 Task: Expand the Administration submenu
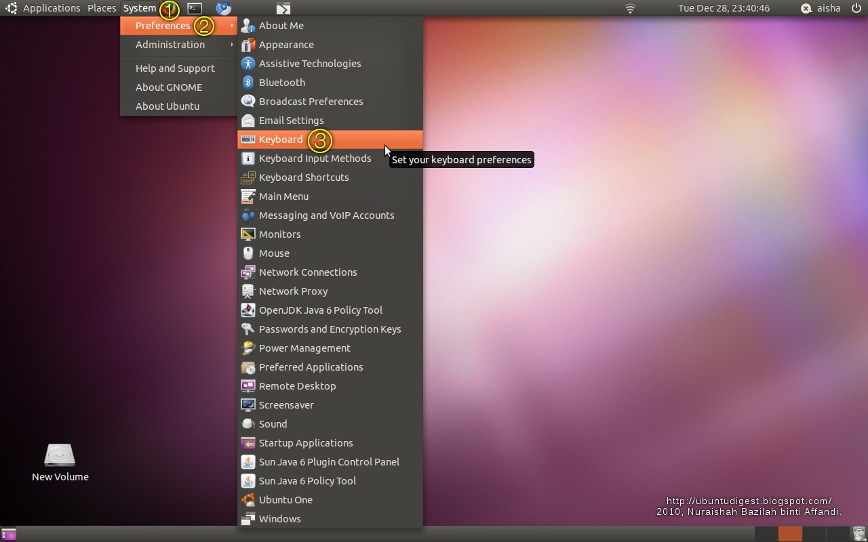pos(169,45)
